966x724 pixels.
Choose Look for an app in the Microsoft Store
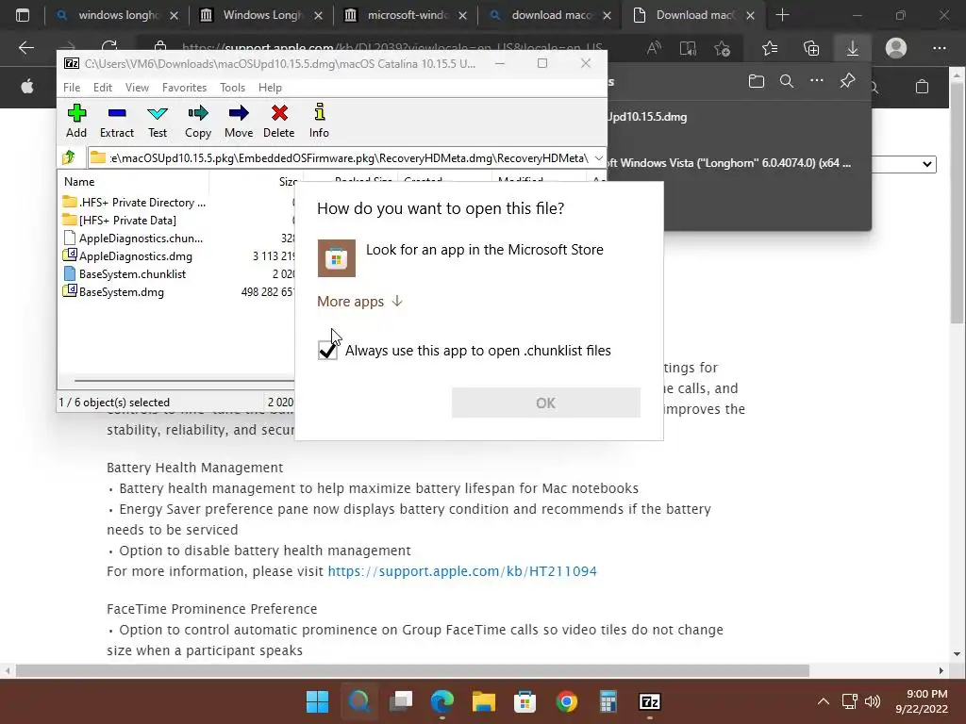click(x=460, y=258)
